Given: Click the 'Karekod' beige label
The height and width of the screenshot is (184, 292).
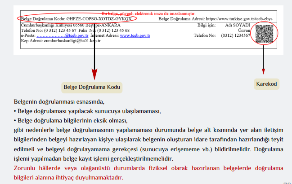Looking at the screenshot, I should coord(266,84).
